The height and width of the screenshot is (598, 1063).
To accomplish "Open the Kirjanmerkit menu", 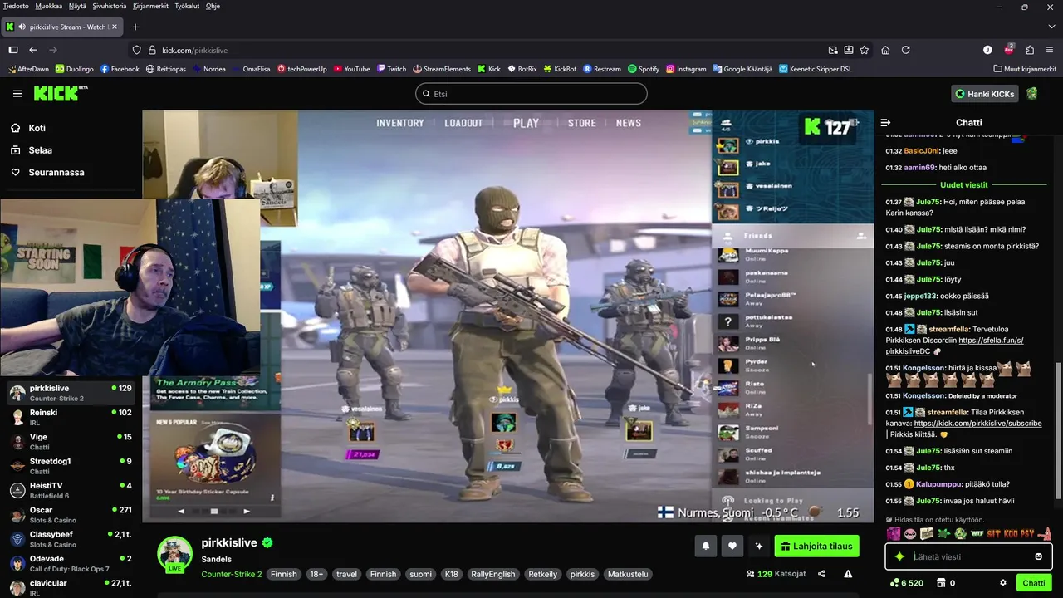I will click(x=150, y=6).
